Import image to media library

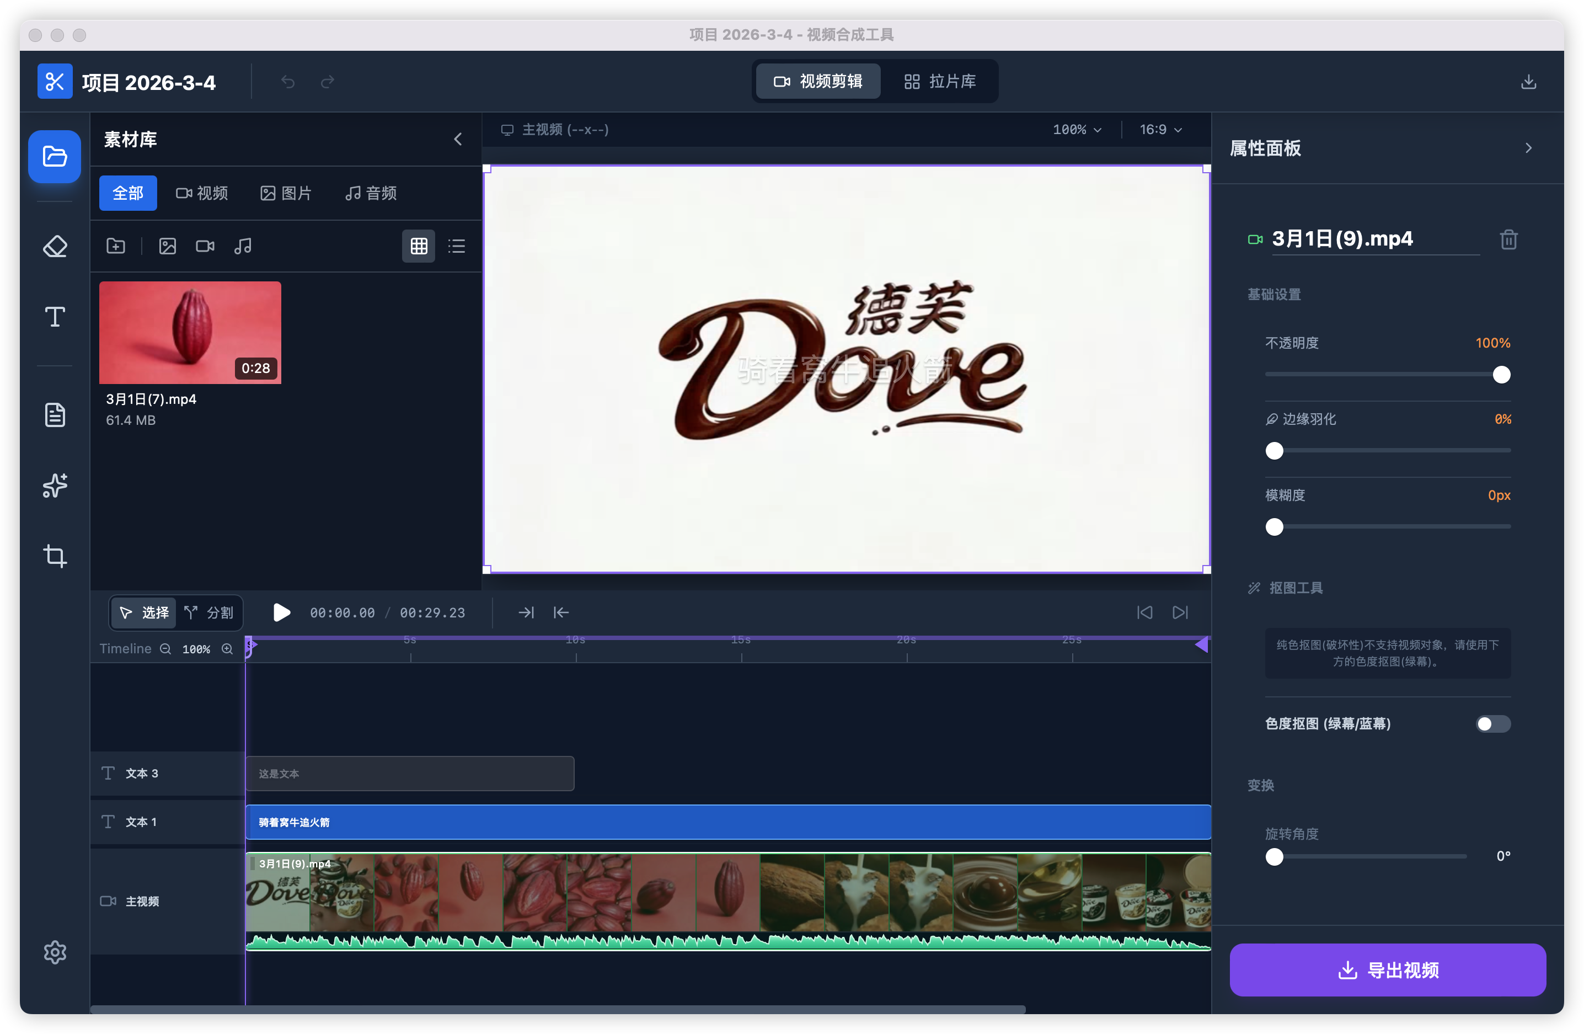tap(167, 246)
